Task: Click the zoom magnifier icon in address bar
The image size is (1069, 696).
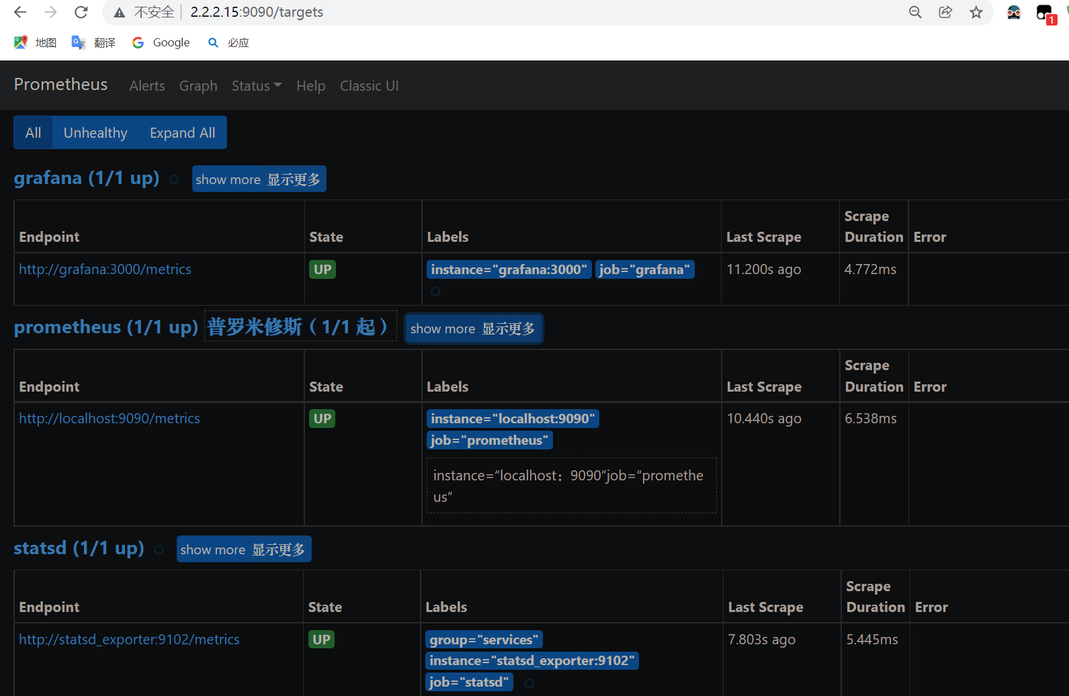Action: pyautogui.click(x=914, y=12)
